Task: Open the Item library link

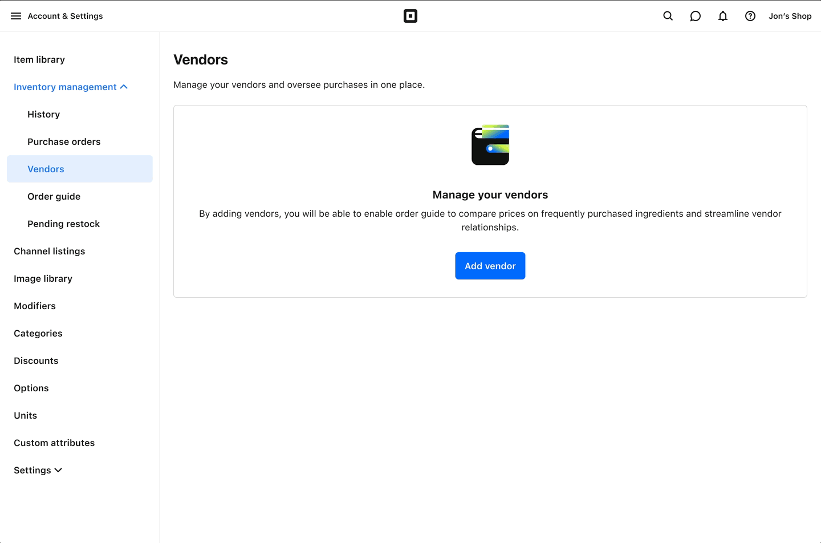Action: (x=39, y=59)
